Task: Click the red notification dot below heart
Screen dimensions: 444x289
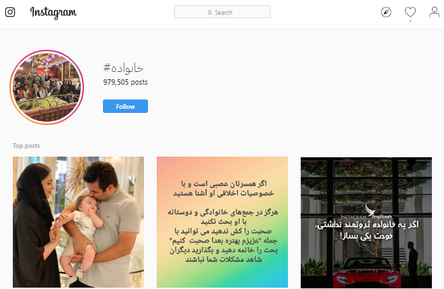Action: (410, 21)
